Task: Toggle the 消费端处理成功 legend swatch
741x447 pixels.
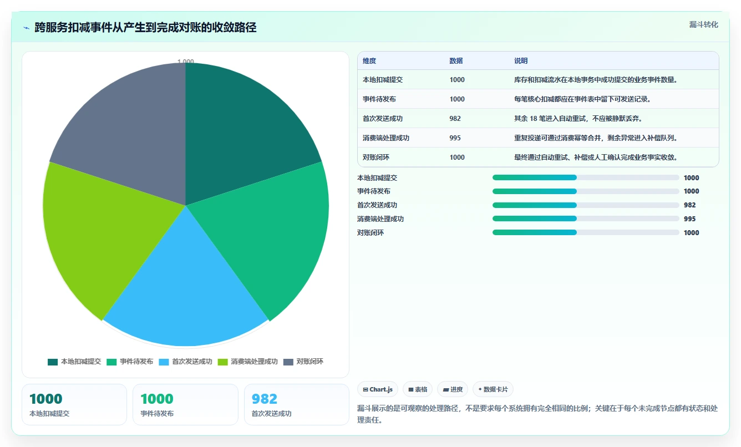Action: tap(223, 362)
